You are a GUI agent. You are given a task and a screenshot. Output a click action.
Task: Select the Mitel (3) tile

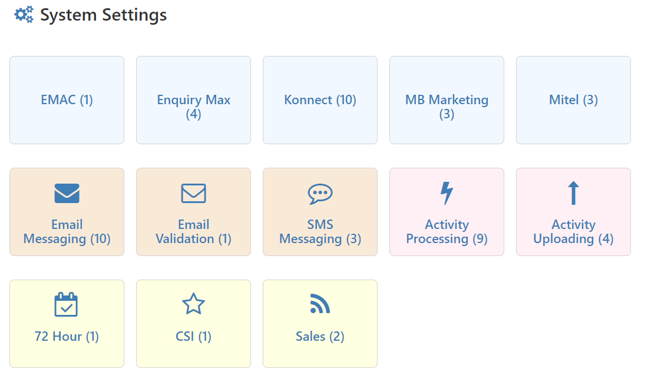[x=573, y=100]
